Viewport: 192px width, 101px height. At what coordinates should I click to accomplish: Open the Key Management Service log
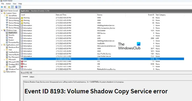(14, 57)
